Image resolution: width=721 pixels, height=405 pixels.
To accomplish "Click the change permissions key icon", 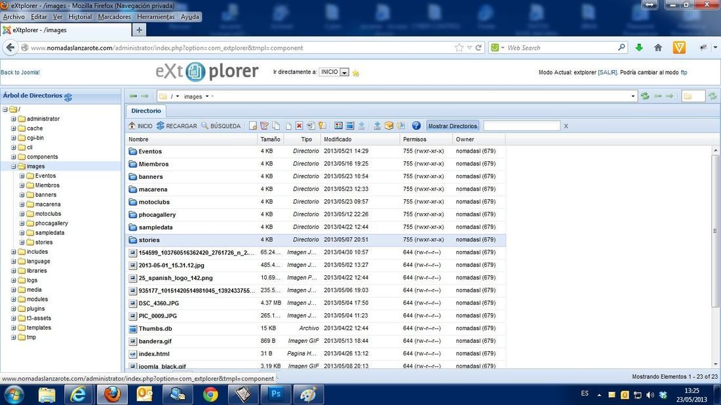I will click(x=322, y=126).
